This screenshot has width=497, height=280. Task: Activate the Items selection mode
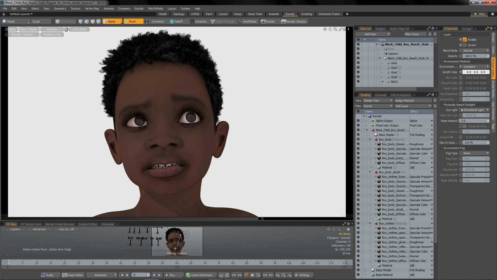click(x=112, y=22)
